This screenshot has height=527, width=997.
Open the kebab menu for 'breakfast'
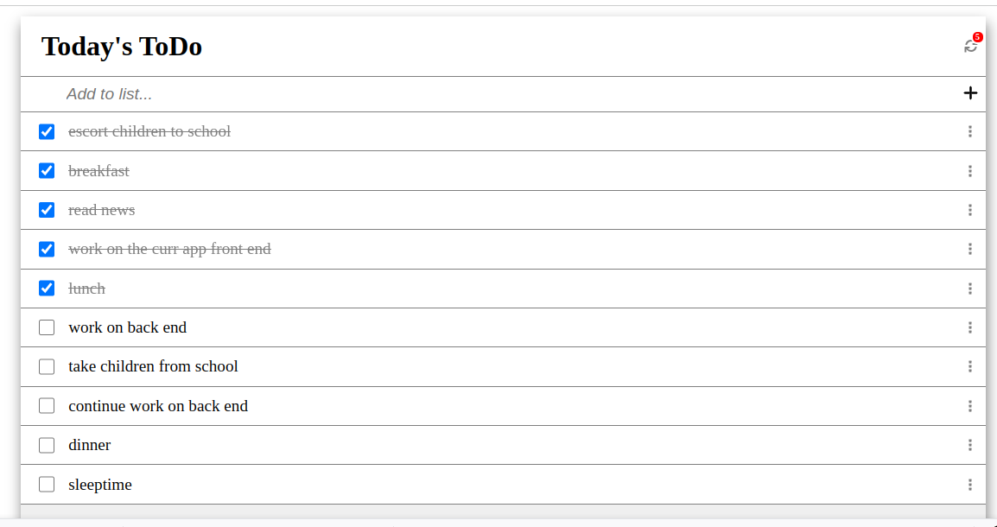coord(970,170)
